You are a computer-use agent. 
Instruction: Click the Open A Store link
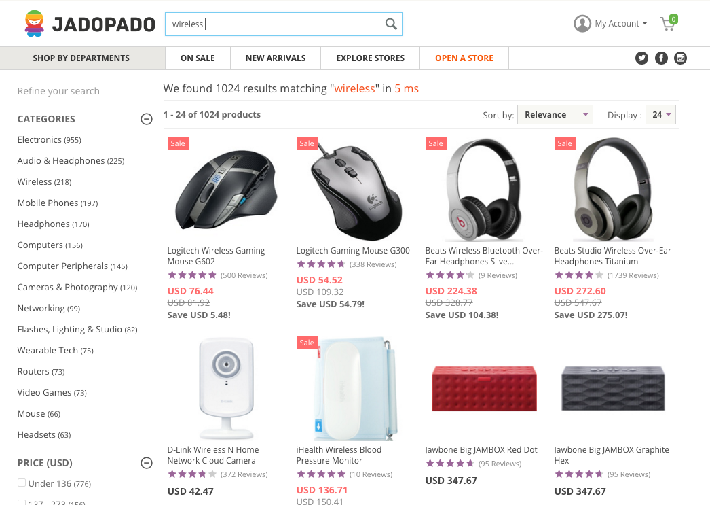coord(464,58)
